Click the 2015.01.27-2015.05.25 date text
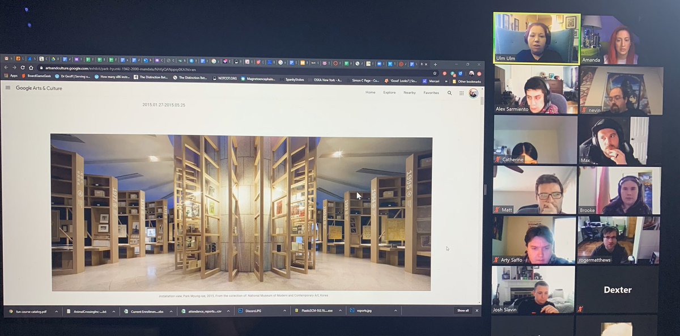 pos(164,105)
